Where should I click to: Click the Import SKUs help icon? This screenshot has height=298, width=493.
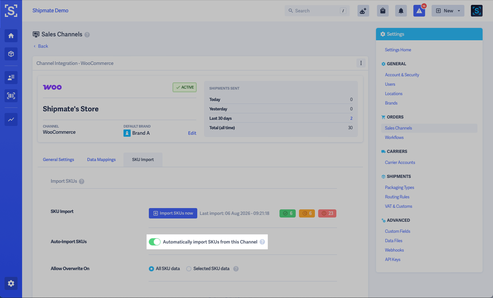pos(82,181)
